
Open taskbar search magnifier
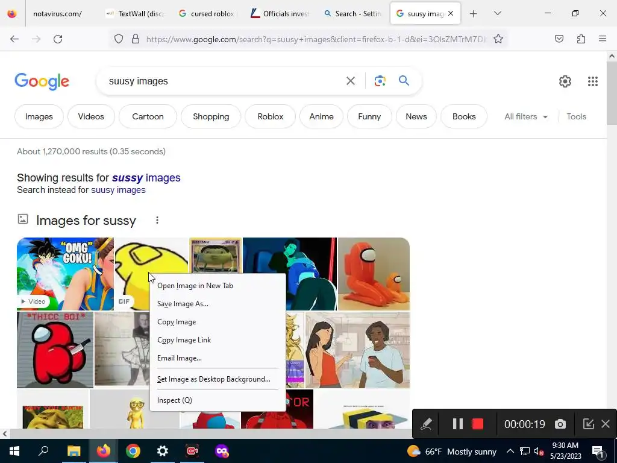43,451
